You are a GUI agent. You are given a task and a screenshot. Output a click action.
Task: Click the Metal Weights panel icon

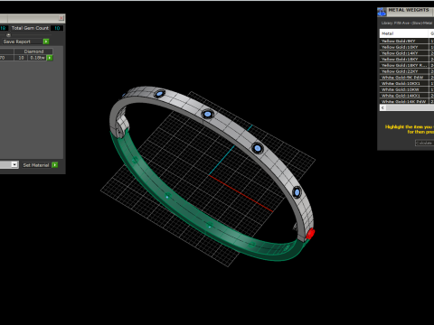pos(382,12)
